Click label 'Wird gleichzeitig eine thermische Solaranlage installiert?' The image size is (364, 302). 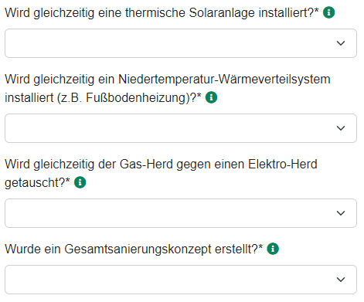(x=160, y=12)
